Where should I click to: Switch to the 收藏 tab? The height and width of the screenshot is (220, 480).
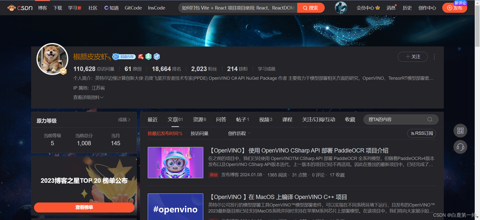tap(350, 119)
